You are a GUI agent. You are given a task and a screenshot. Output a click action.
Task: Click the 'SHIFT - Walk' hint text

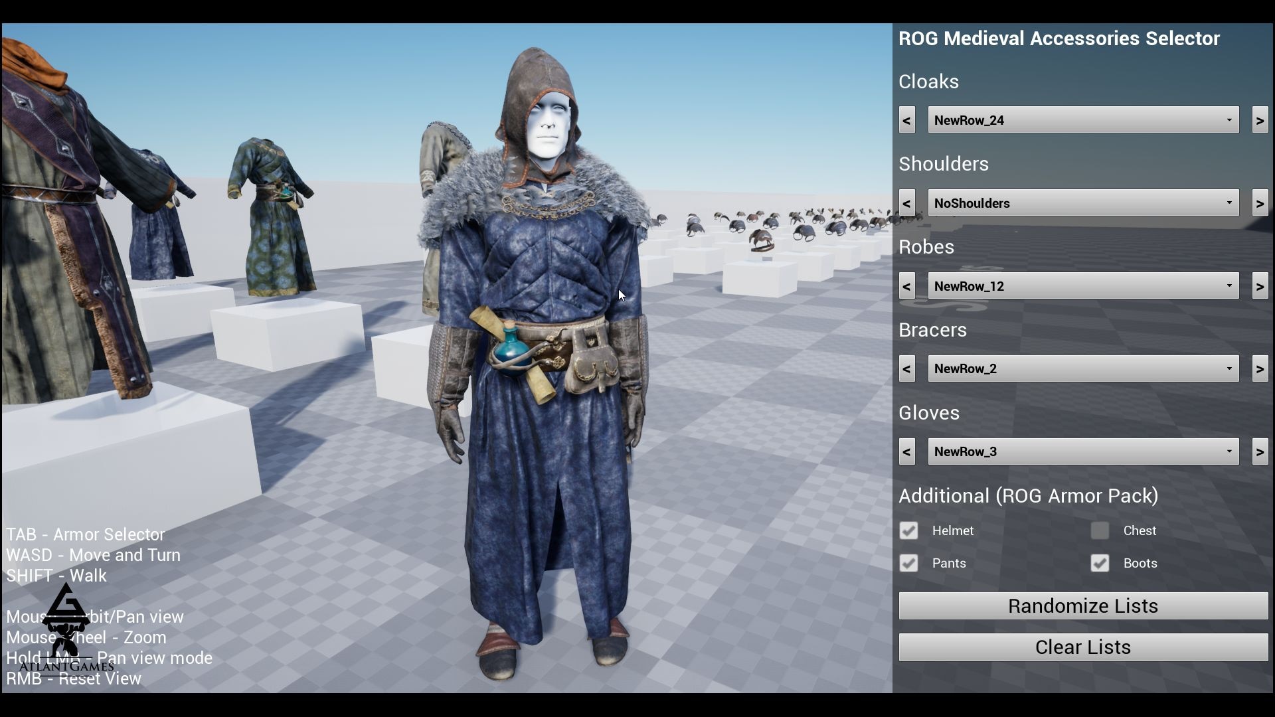[x=56, y=576]
